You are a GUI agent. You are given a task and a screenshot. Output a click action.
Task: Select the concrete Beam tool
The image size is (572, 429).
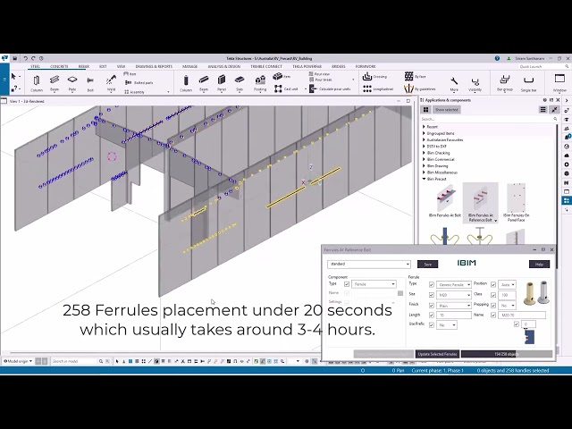click(204, 83)
